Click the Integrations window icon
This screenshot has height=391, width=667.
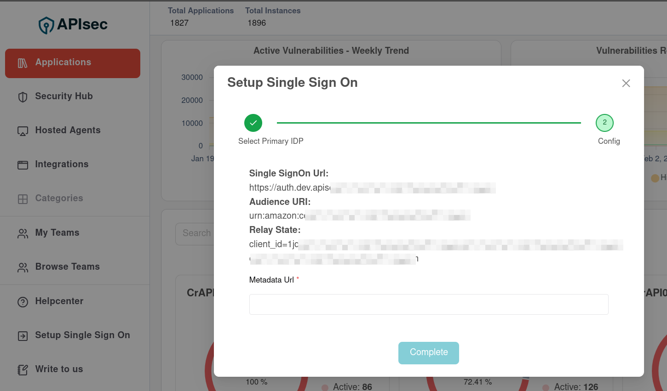coord(23,165)
